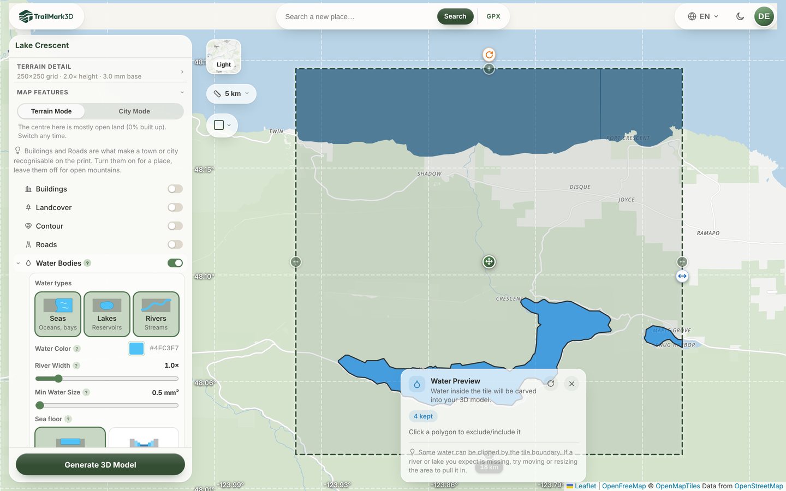The image size is (786, 491).
Task: Click the water droplet icon in Water Preview
Action: coord(417,385)
